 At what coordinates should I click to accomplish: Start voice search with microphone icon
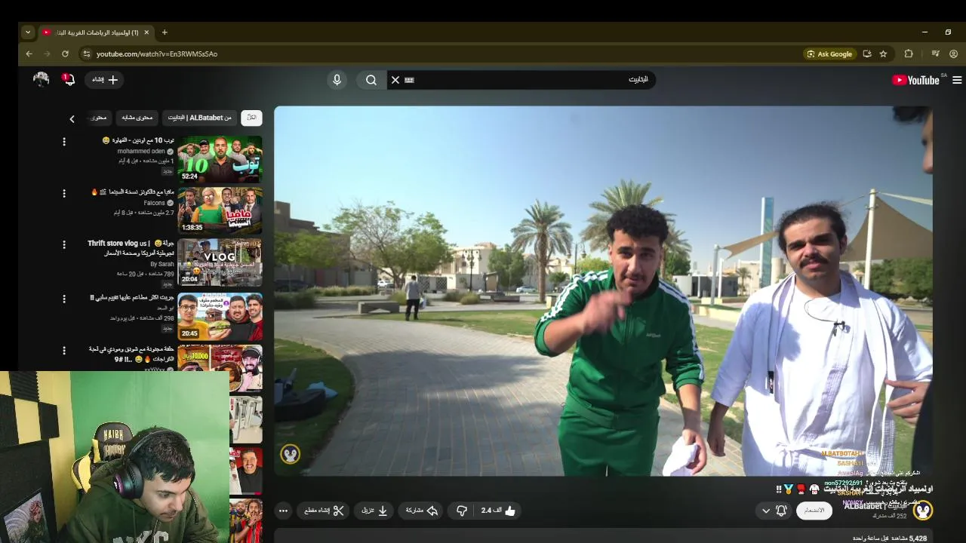[x=337, y=80]
